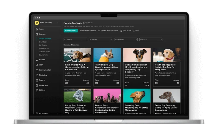Open Users via its sidebar icon

(x=37, y=65)
